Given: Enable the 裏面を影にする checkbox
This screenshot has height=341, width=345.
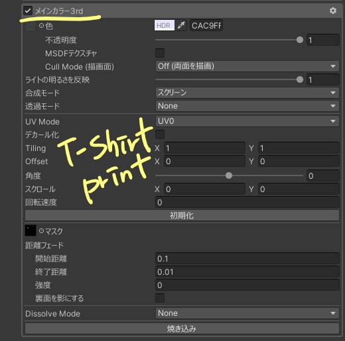Looking at the screenshot, I should click(x=160, y=298).
